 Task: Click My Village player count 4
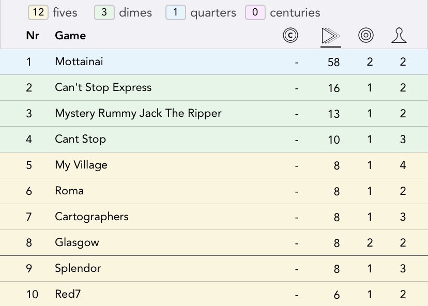click(403, 165)
